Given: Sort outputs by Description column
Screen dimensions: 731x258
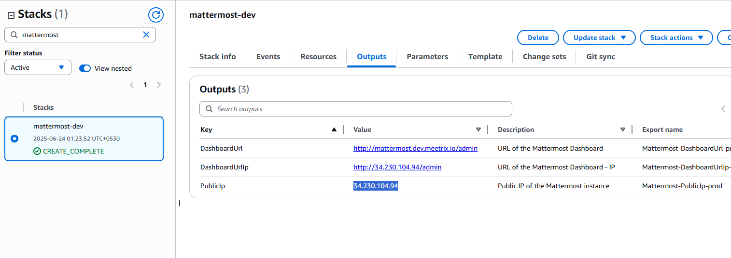Looking at the screenshot, I should [x=622, y=129].
